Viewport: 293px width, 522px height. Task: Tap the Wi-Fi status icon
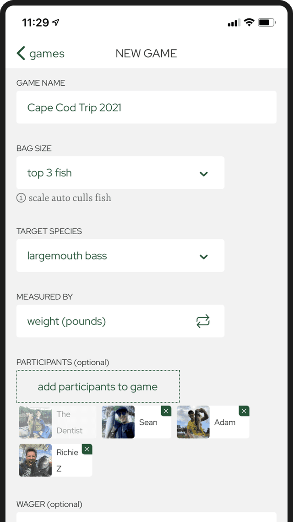[x=249, y=22]
